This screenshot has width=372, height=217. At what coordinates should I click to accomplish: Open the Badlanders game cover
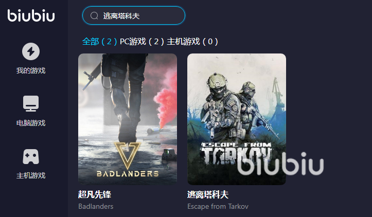[x=128, y=119]
